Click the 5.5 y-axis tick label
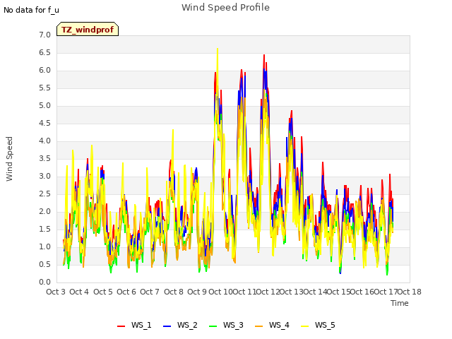 click(x=44, y=88)
